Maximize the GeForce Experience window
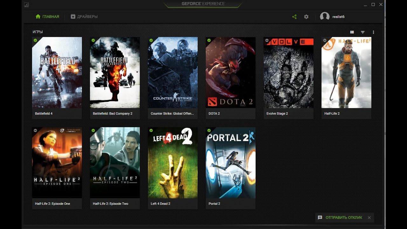Image resolution: width=407 pixels, height=229 pixels. (373, 4)
